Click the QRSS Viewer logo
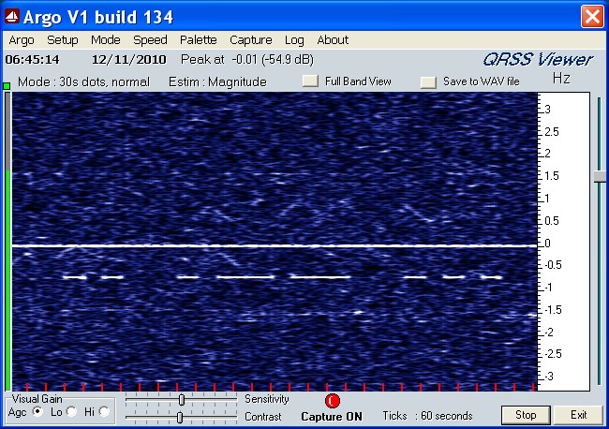This screenshot has height=429, width=609. click(x=538, y=59)
